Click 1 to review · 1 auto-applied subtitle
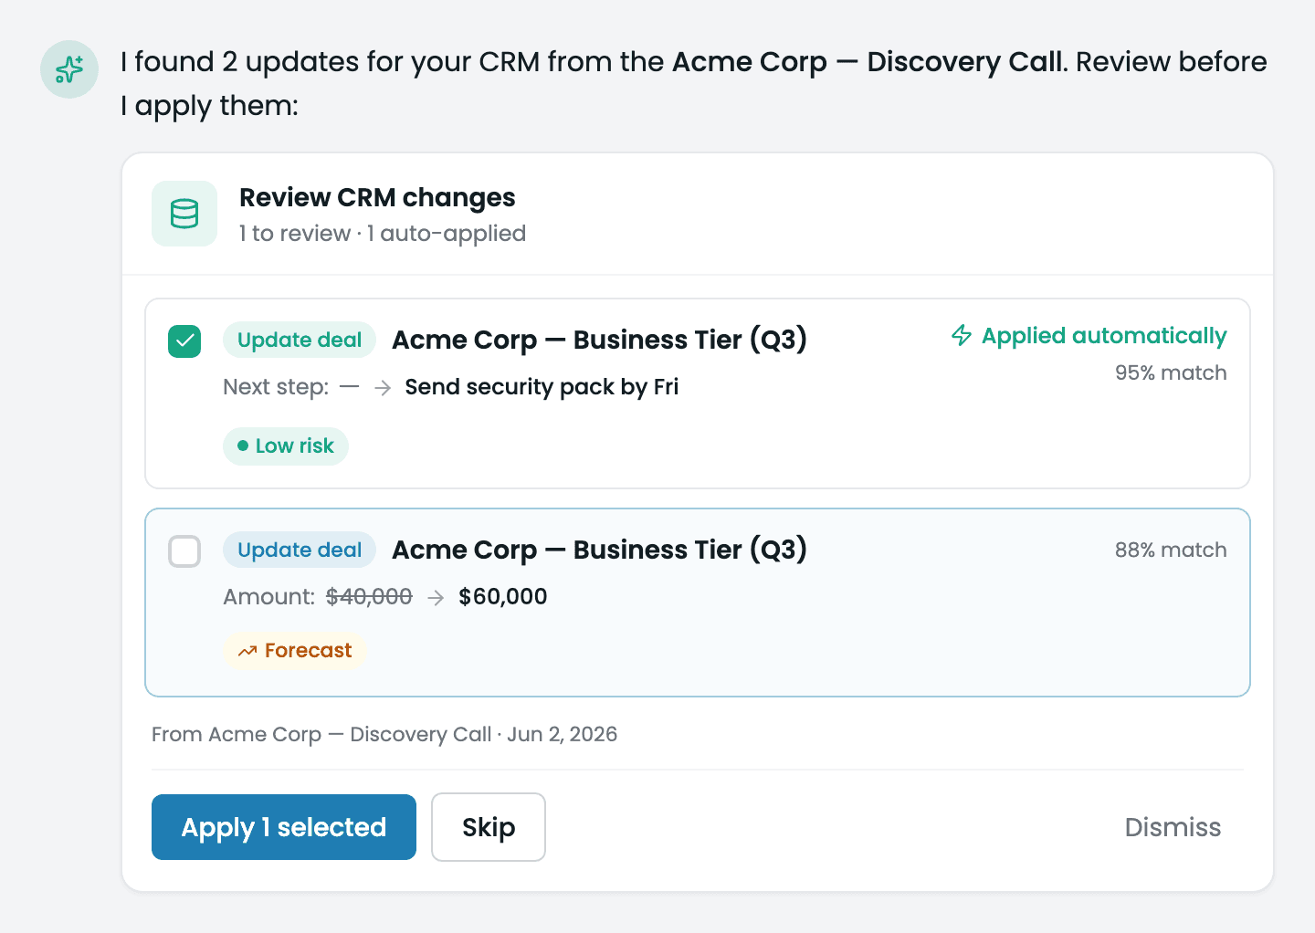 tap(383, 234)
